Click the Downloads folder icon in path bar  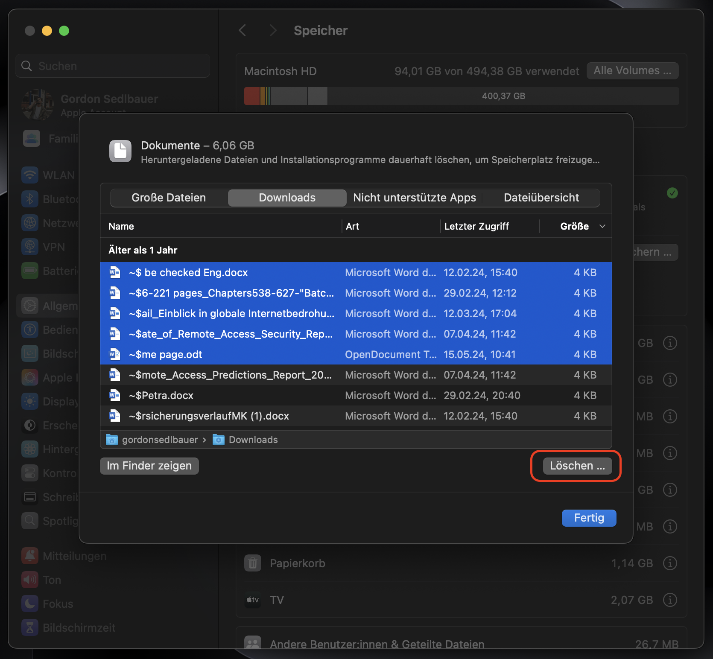click(219, 440)
